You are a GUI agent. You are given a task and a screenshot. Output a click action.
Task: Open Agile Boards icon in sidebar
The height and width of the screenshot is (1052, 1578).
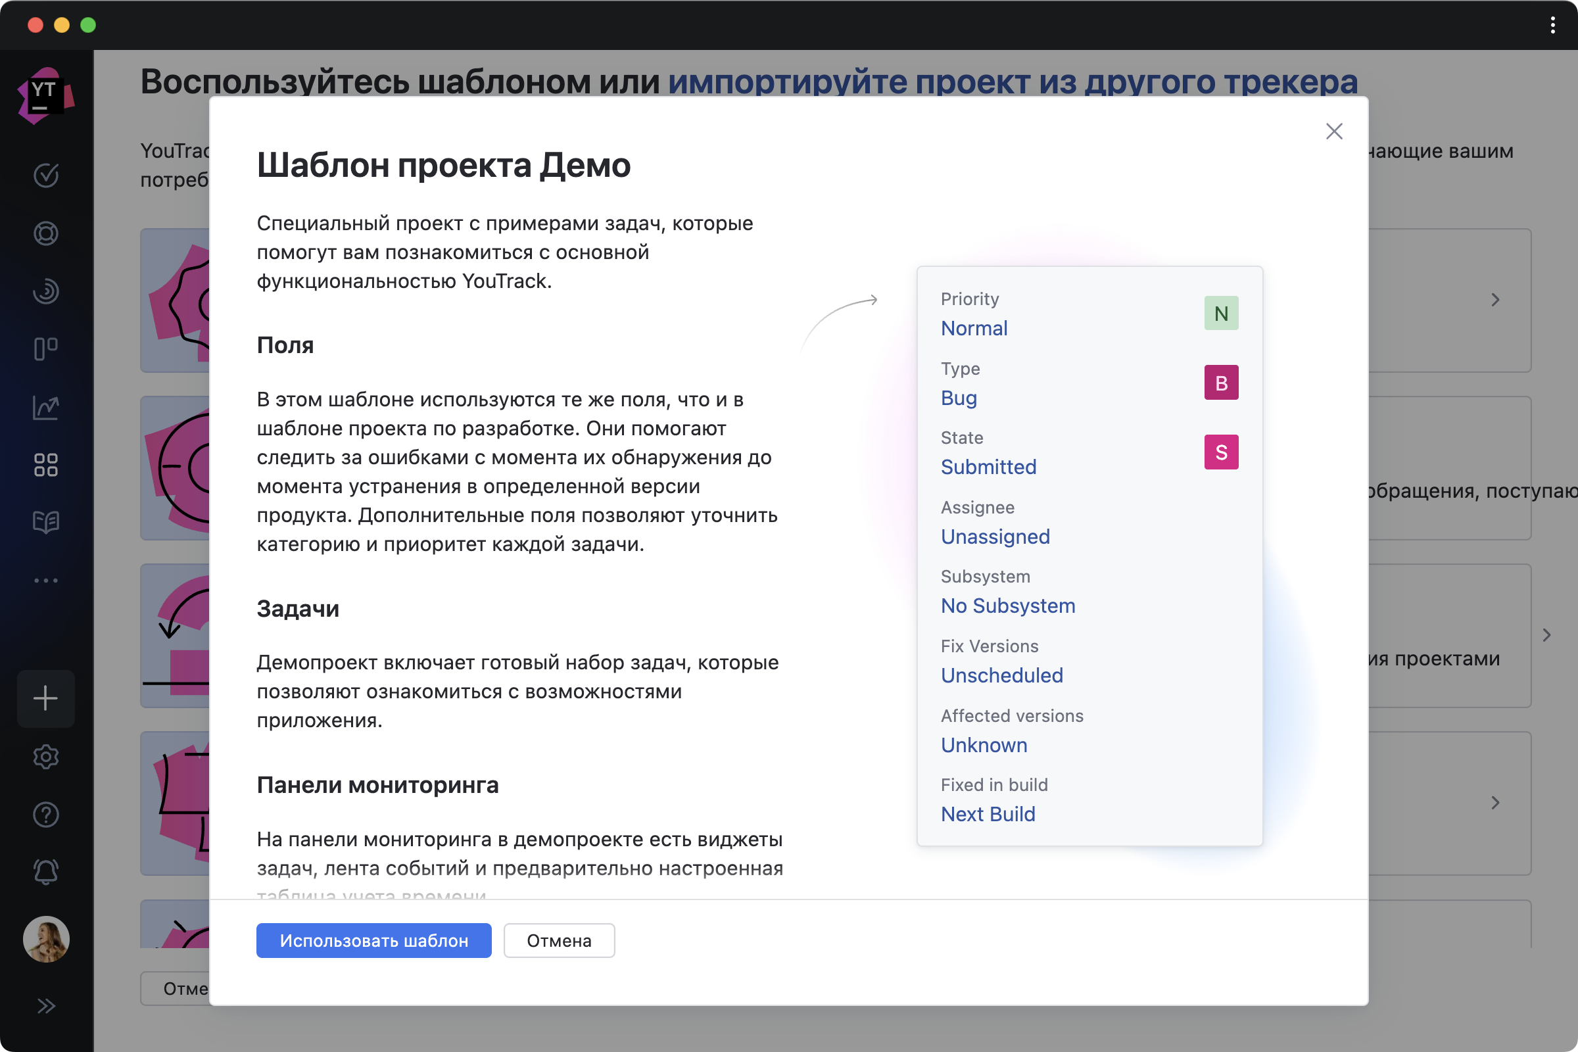point(45,349)
